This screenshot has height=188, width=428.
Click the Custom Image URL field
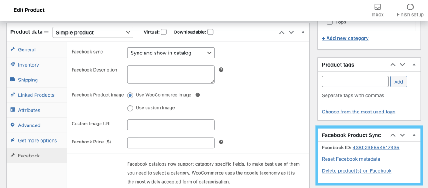click(170, 125)
